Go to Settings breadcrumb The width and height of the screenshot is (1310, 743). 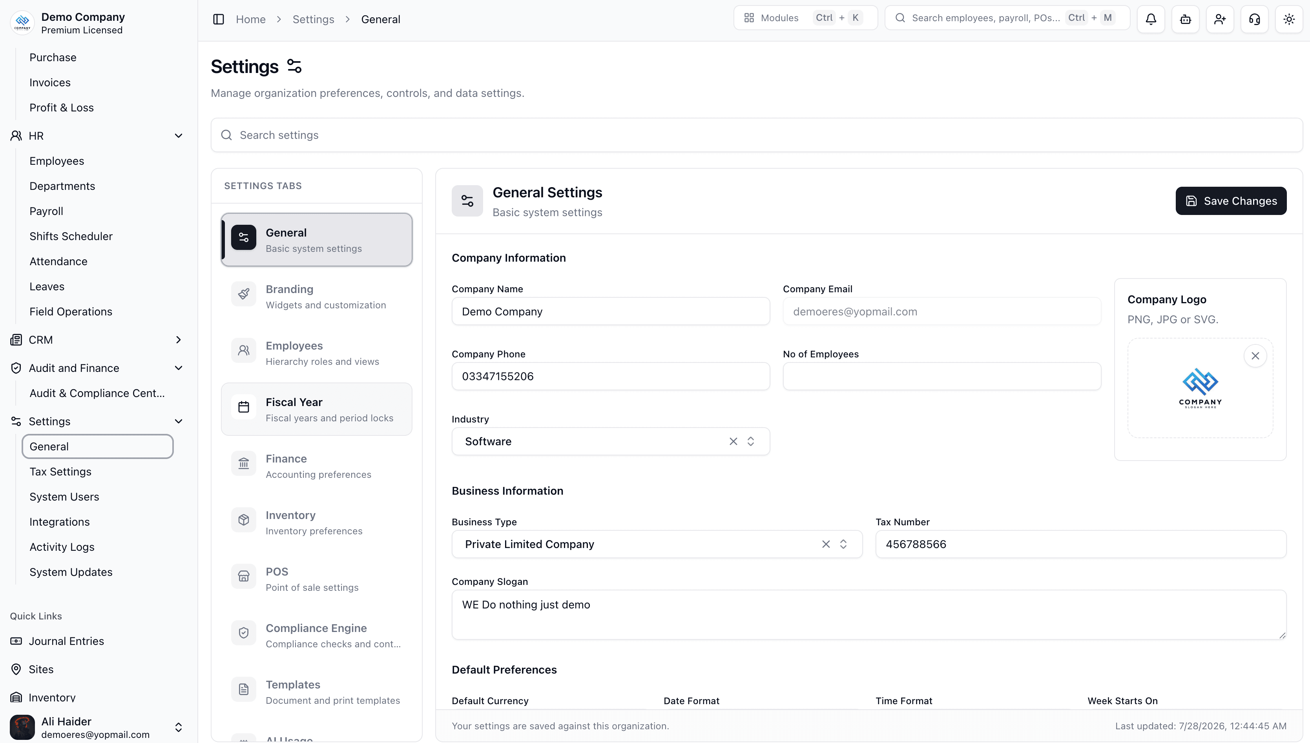(314, 19)
